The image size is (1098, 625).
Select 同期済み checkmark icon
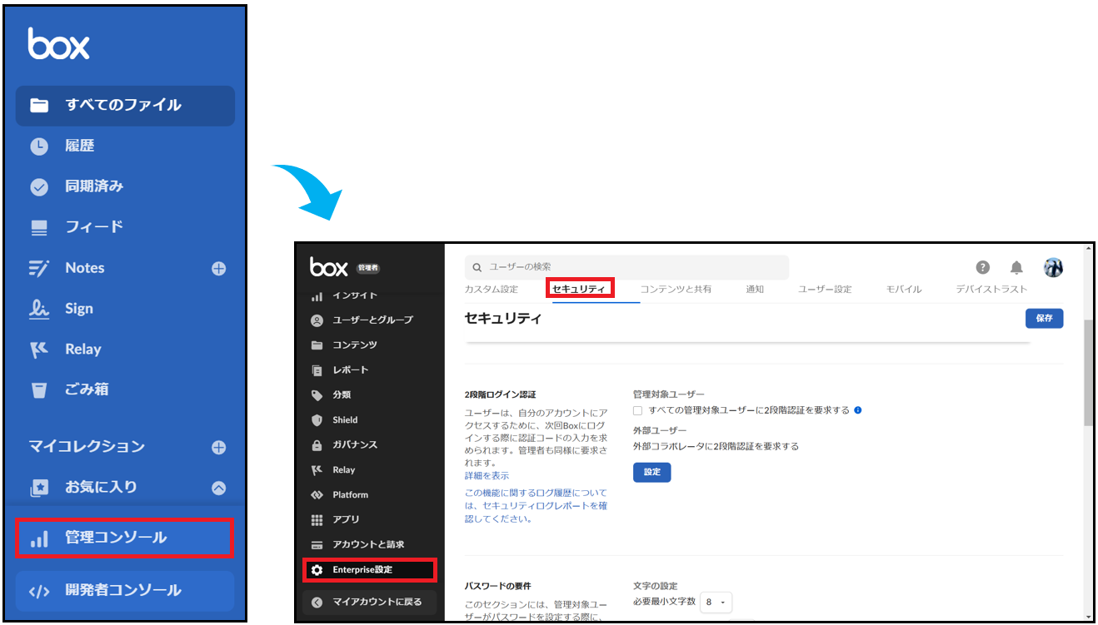click(39, 187)
